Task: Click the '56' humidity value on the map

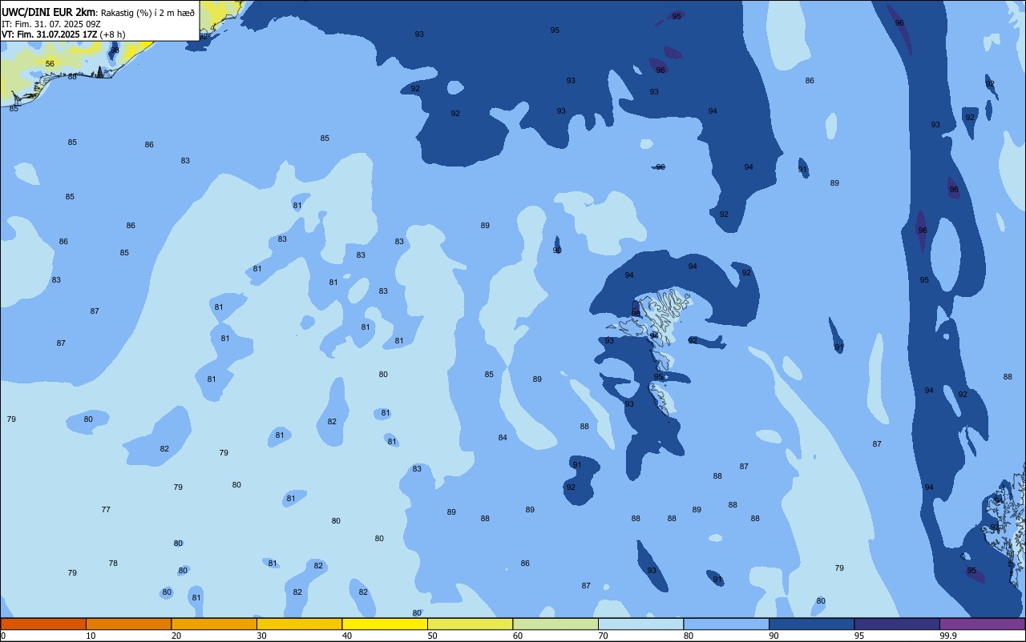Action: pyautogui.click(x=50, y=64)
